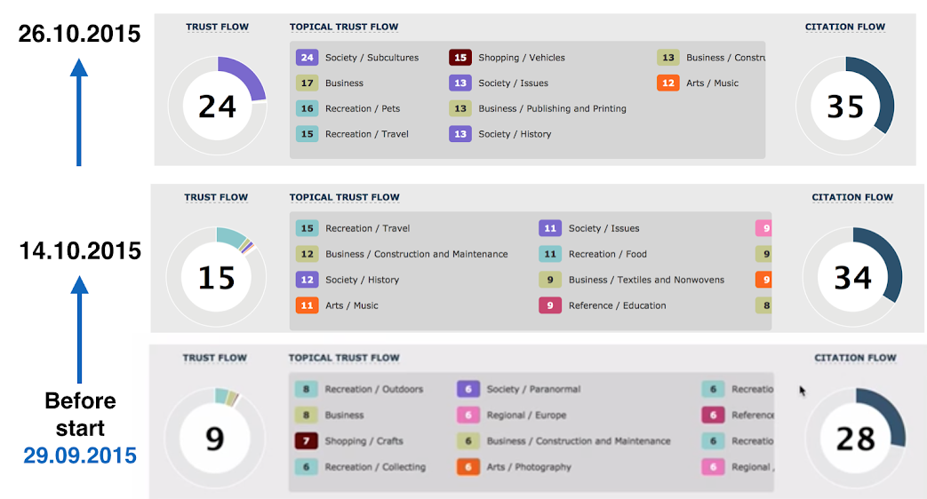Click the Trust Flow 9 donut chart

[214, 438]
